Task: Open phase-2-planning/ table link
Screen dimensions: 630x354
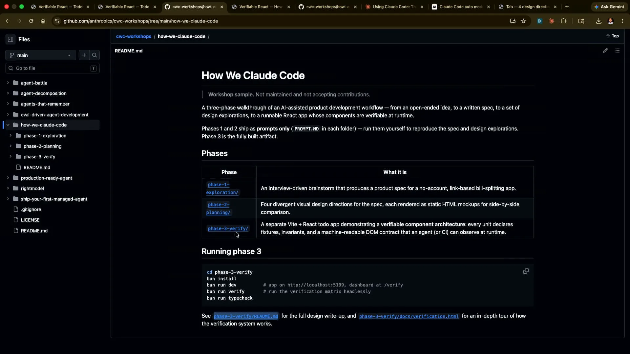Action: click(x=219, y=208)
